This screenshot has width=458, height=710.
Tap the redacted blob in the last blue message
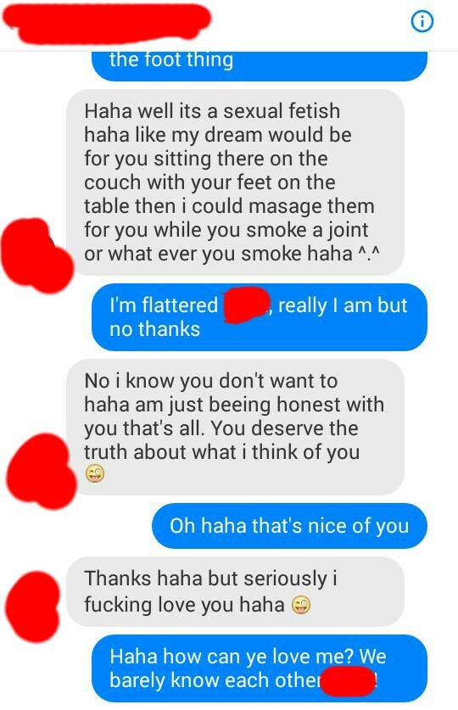coord(348,680)
